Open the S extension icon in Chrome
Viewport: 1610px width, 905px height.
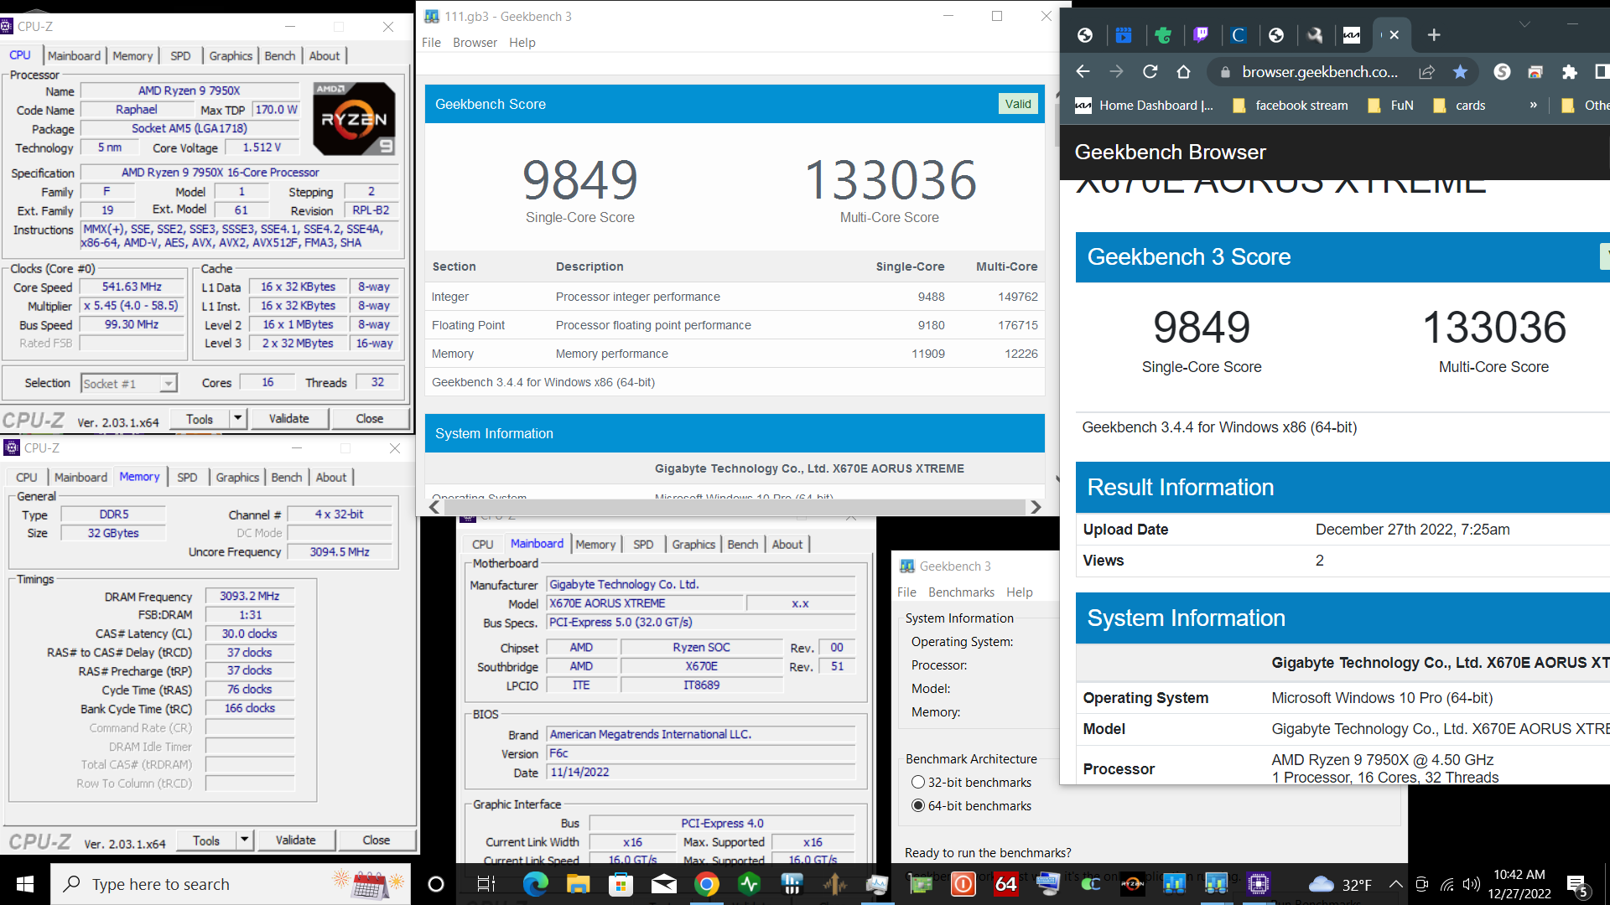pos(1502,72)
